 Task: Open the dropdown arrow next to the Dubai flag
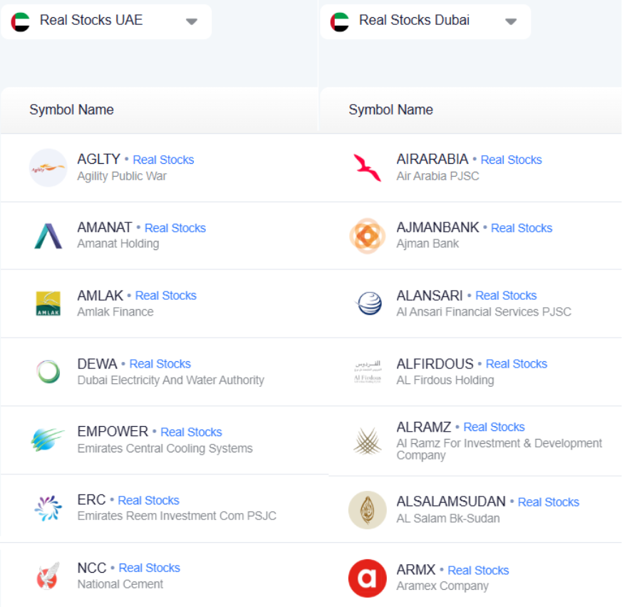[x=510, y=21]
